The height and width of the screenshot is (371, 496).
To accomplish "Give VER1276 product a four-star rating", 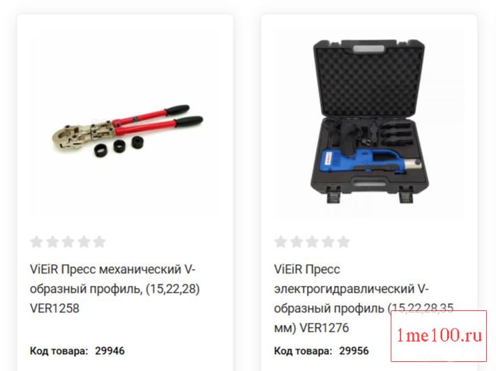I will [328, 242].
